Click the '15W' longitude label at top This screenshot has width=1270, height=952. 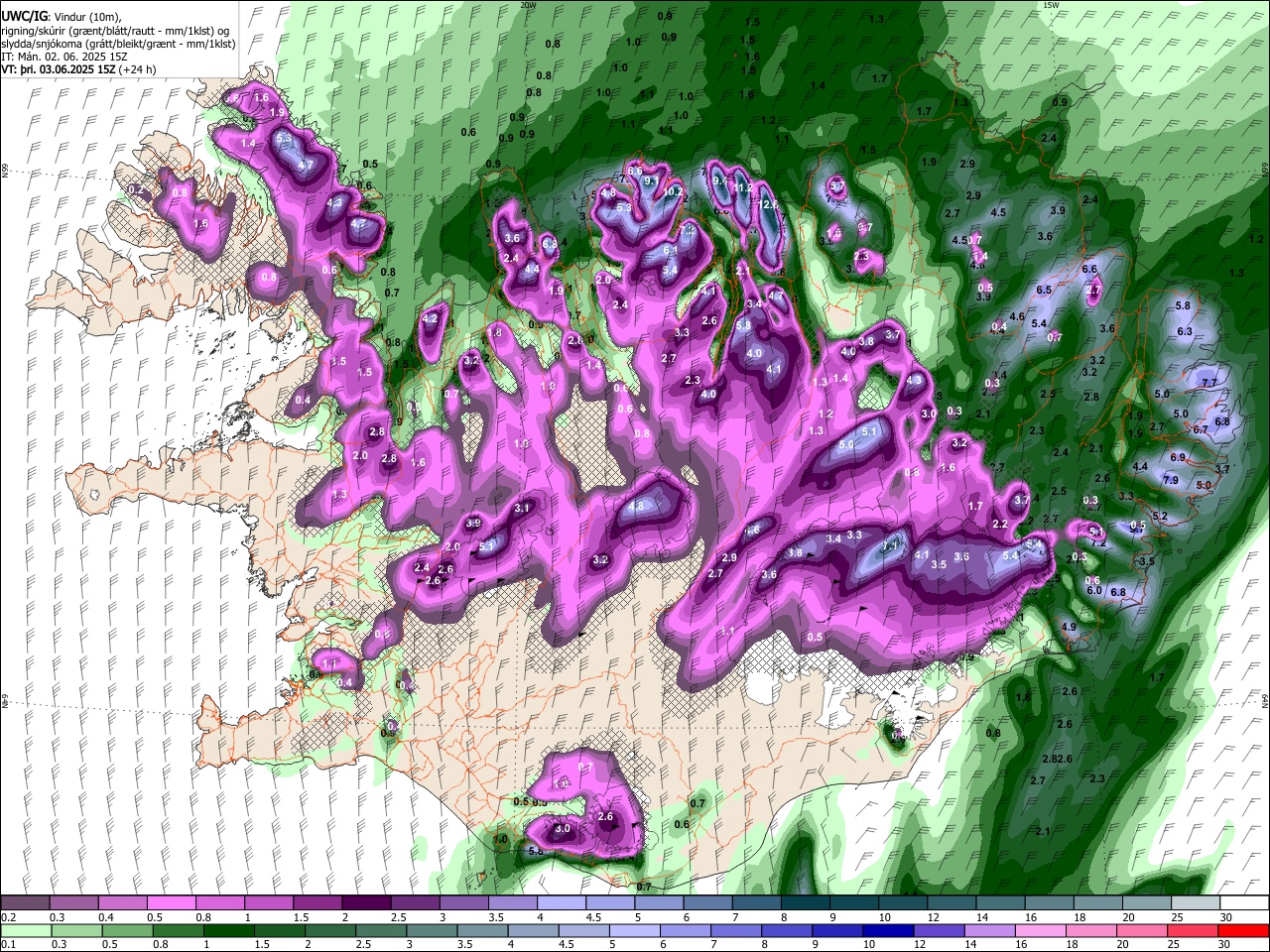tap(1051, 5)
